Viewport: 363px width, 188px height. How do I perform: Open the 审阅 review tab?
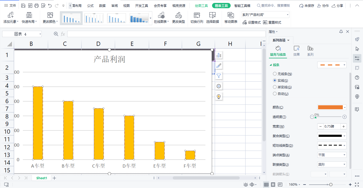[115, 6]
